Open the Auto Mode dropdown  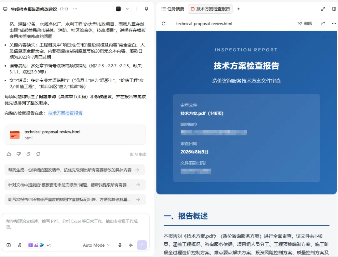click(96, 245)
